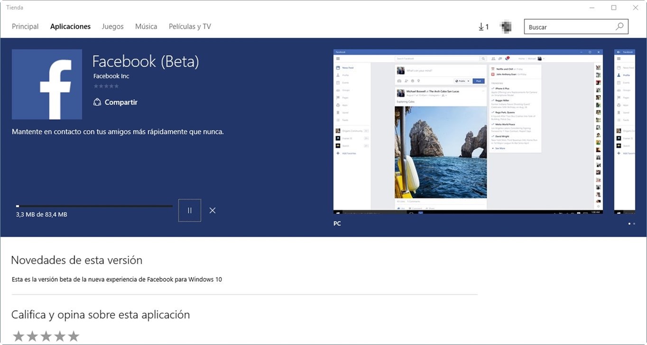
Task: Rate the app two stars
Action: pyautogui.click(x=32, y=336)
